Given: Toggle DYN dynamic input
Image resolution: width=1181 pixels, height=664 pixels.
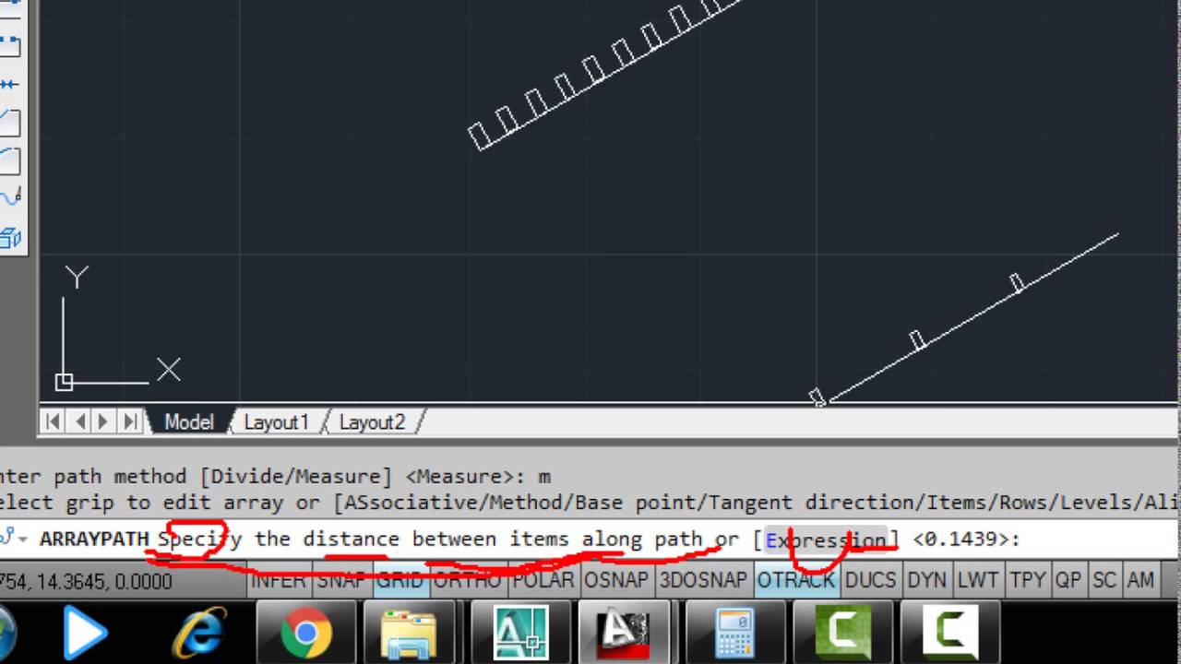Looking at the screenshot, I should pyautogui.click(x=926, y=581).
